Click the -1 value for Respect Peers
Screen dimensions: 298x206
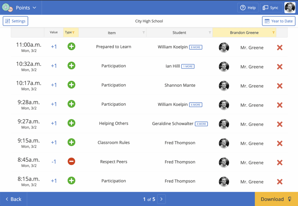[x=54, y=162]
